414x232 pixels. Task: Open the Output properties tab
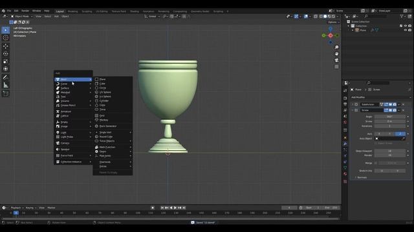pyautogui.click(x=345, y=104)
